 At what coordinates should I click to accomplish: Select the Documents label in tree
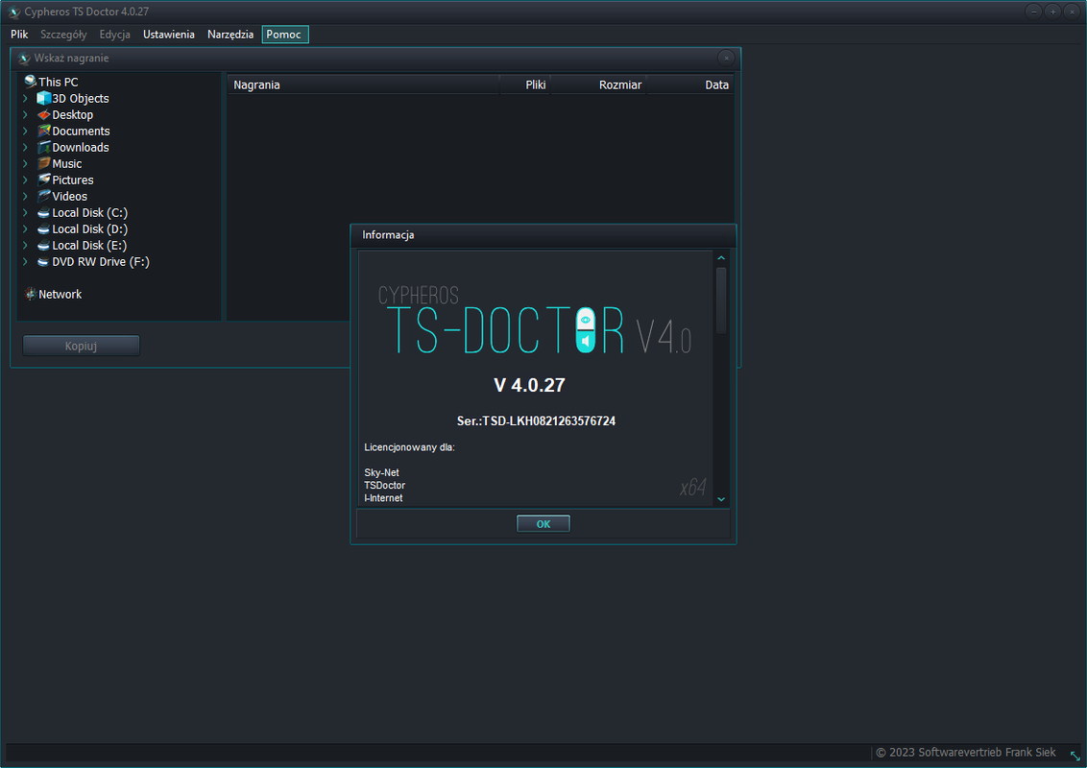point(81,131)
